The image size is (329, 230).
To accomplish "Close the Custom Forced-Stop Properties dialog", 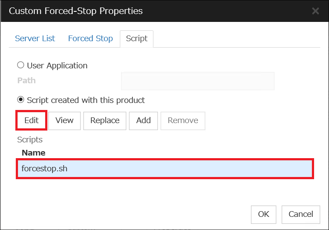I will pyautogui.click(x=315, y=11).
